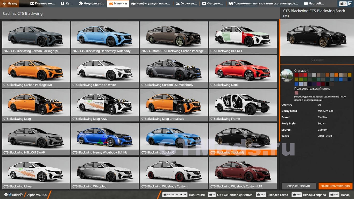
Task: Open the Модификации tab
Action: [x=91, y=4]
